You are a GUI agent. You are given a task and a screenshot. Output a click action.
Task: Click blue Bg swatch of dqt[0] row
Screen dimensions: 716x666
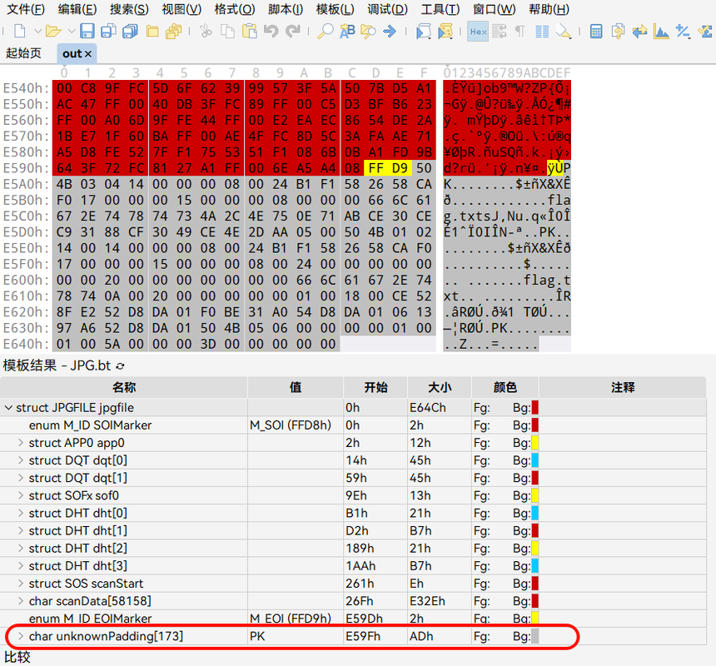[x=535, y=460]
